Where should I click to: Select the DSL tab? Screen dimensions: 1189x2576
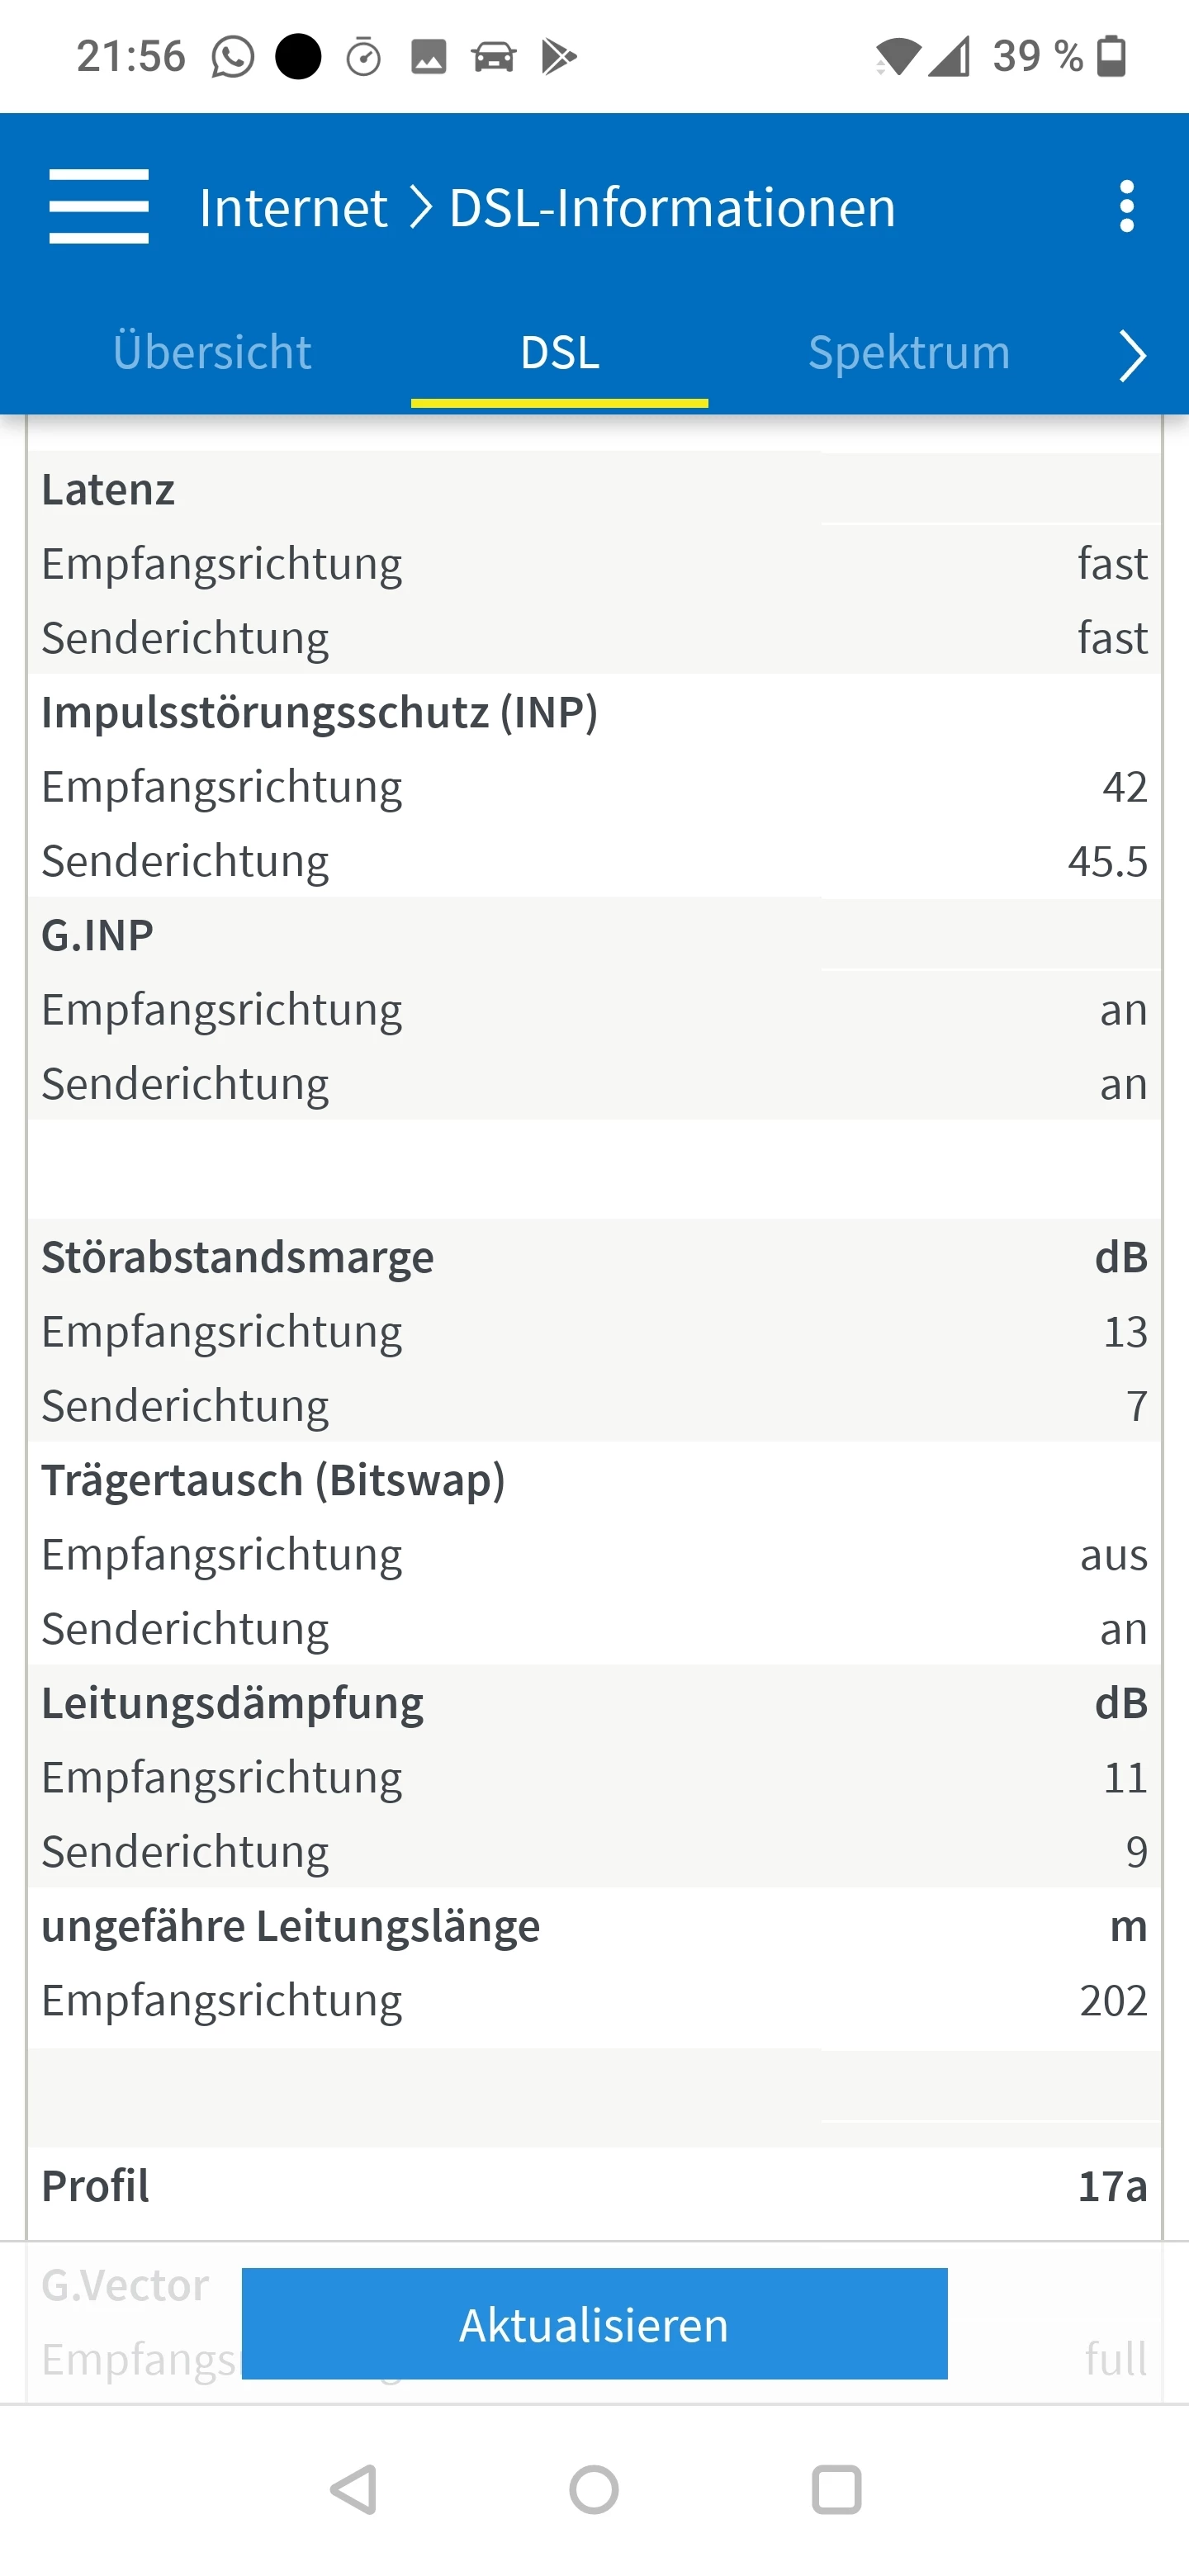click(560, 353)
